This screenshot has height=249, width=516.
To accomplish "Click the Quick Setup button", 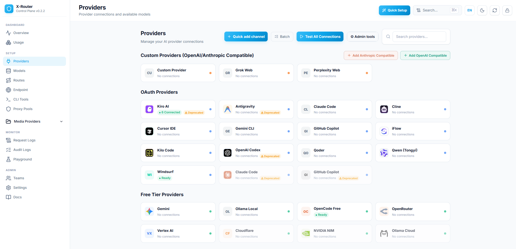I will tap(394, 10).
